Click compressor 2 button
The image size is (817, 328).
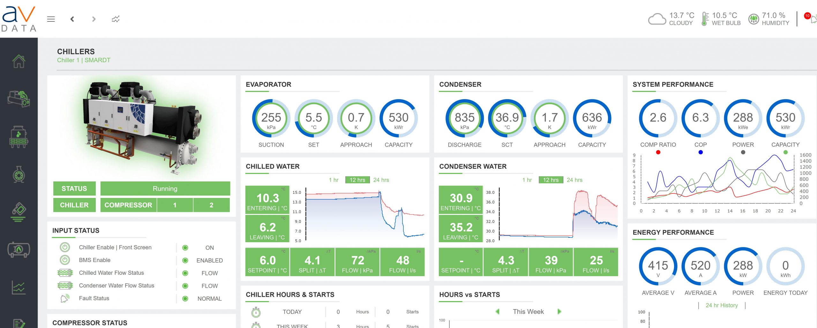211,205
